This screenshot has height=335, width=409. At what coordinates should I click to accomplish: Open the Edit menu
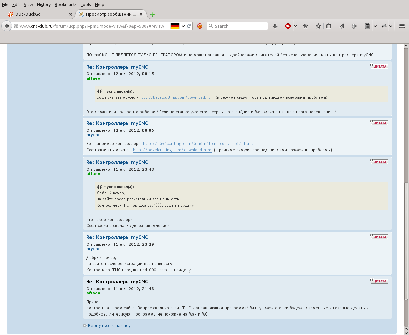pyautogui.click(x=16, y=4)
